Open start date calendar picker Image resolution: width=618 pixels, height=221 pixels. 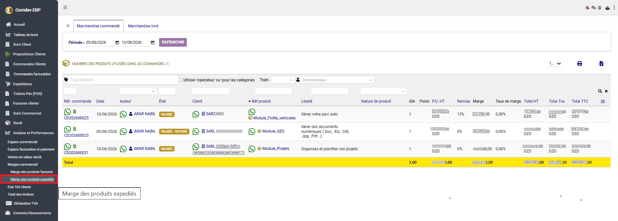click(x=117, y=42)
